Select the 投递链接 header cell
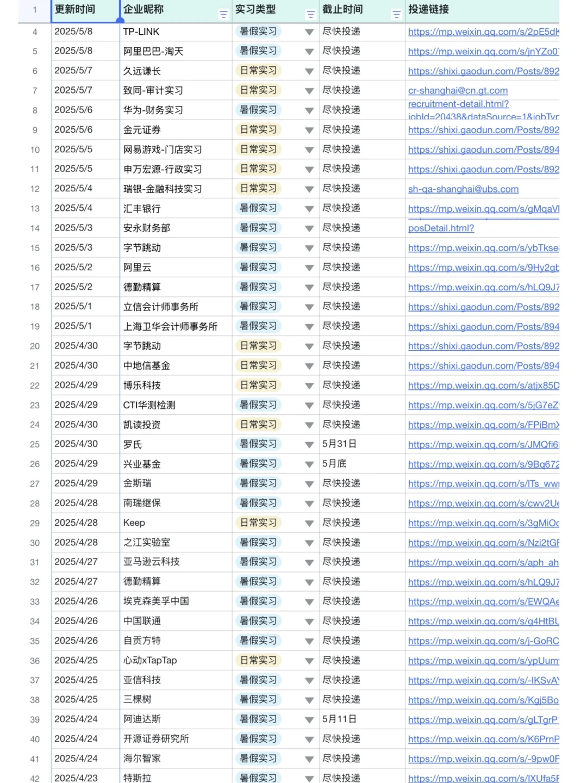Viewport: 587px width, 783px height. tap(482, 11)
